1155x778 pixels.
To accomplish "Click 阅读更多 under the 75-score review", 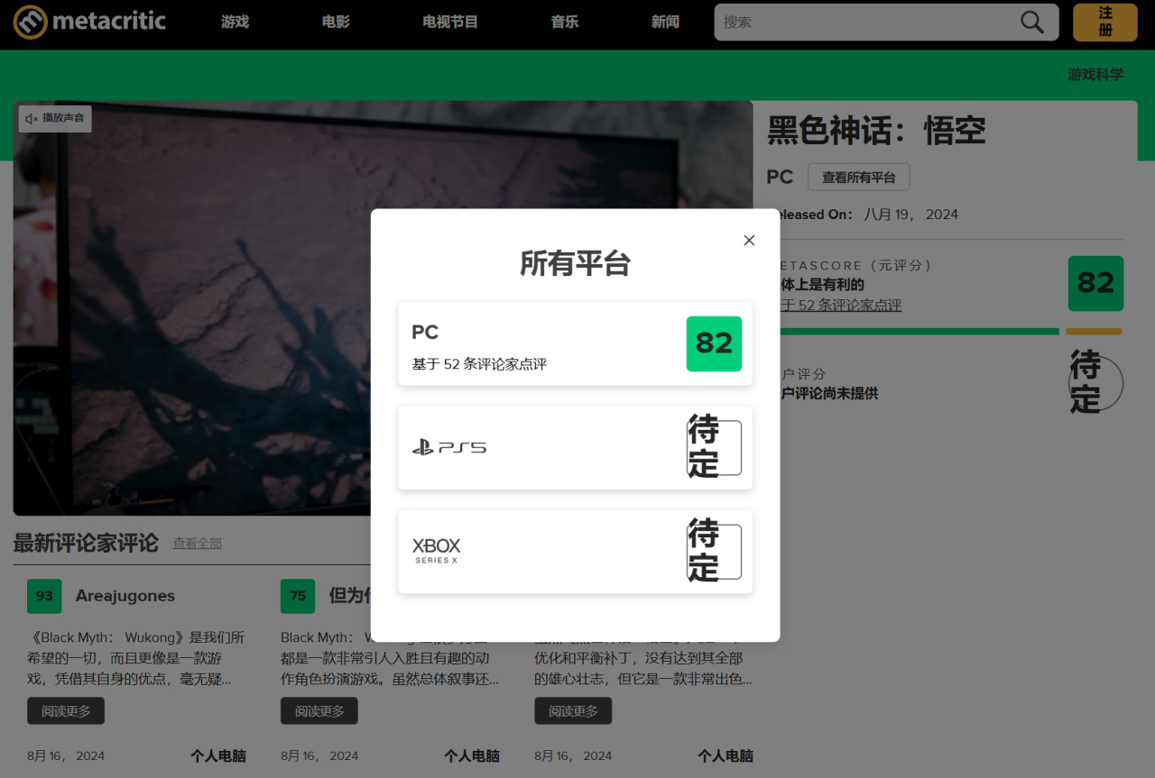I will (x=319, y=710).
